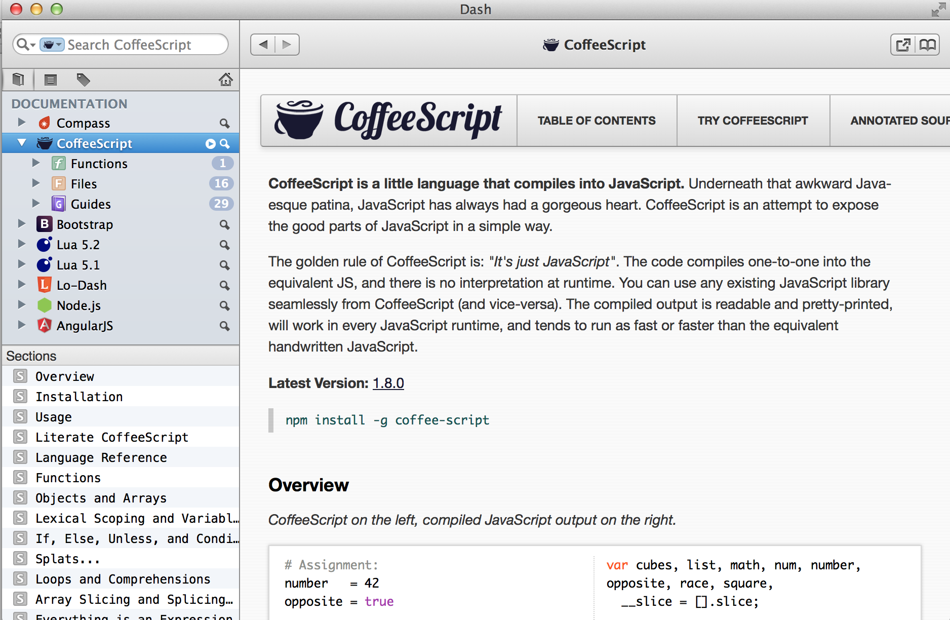Select the Node.js hexagon icon

[x=45, y=305]
